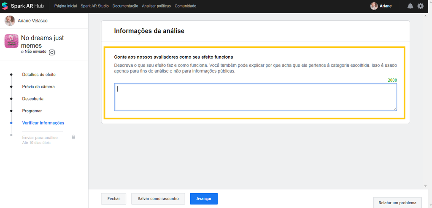Click Ariane Velasco profile picture in sidebar

[x=10, y=21]
